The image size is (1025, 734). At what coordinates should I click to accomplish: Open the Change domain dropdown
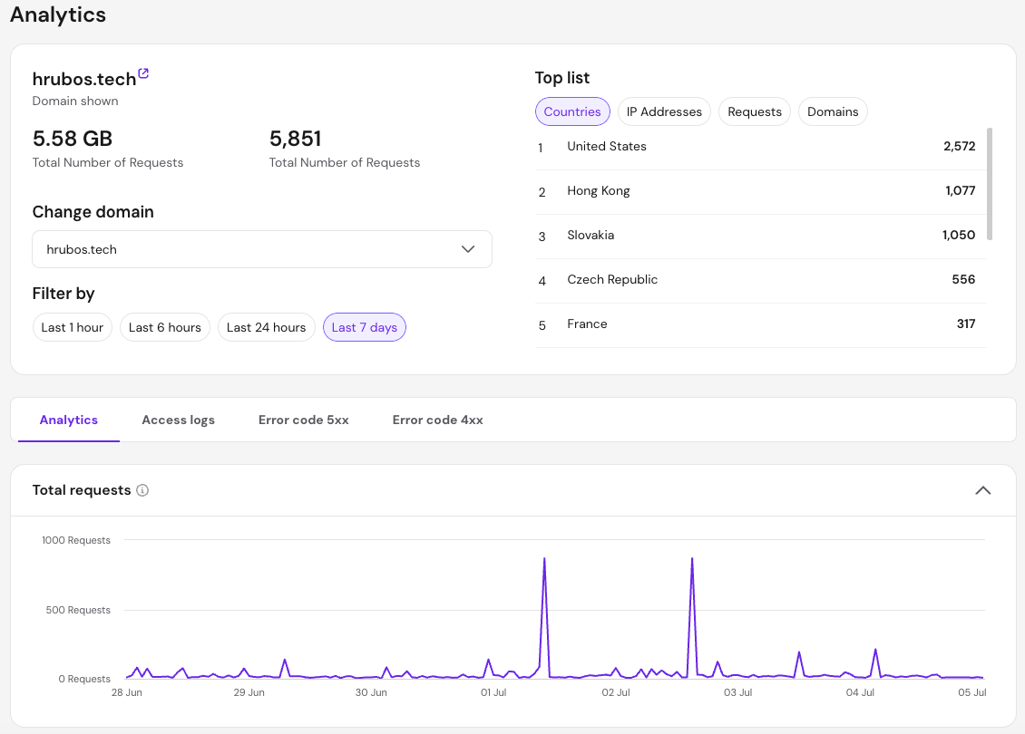(x=261, y=249)
